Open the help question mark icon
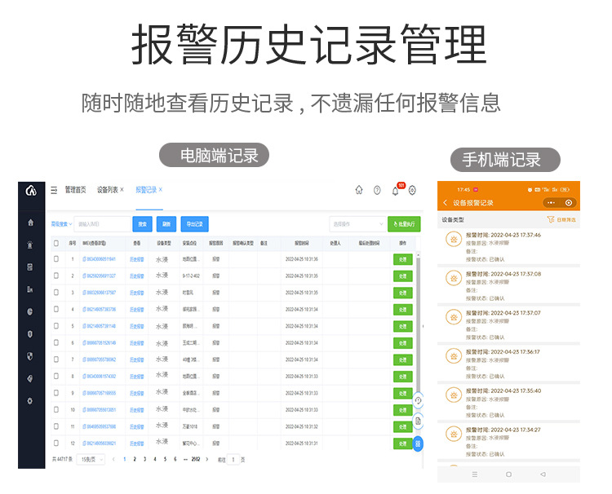This screenshot has height=494, width=612. (377, 190)
